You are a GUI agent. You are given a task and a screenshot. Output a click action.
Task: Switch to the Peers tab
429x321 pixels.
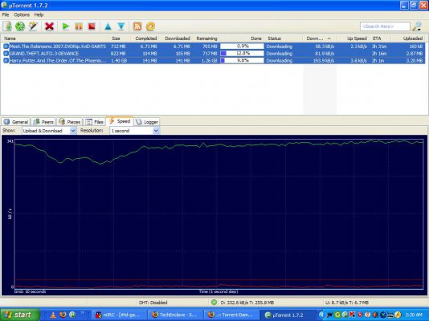coord(43,122)
